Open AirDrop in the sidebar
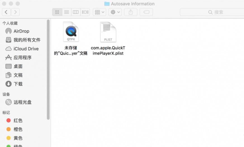The image size is (244, 147). coord(21,31)
